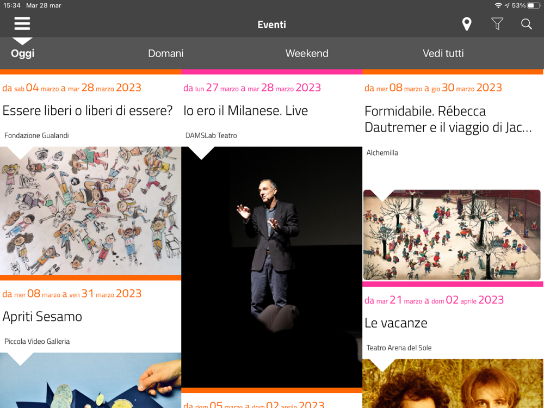Open the Apriti Sesamo event

(x=42, y=317)
